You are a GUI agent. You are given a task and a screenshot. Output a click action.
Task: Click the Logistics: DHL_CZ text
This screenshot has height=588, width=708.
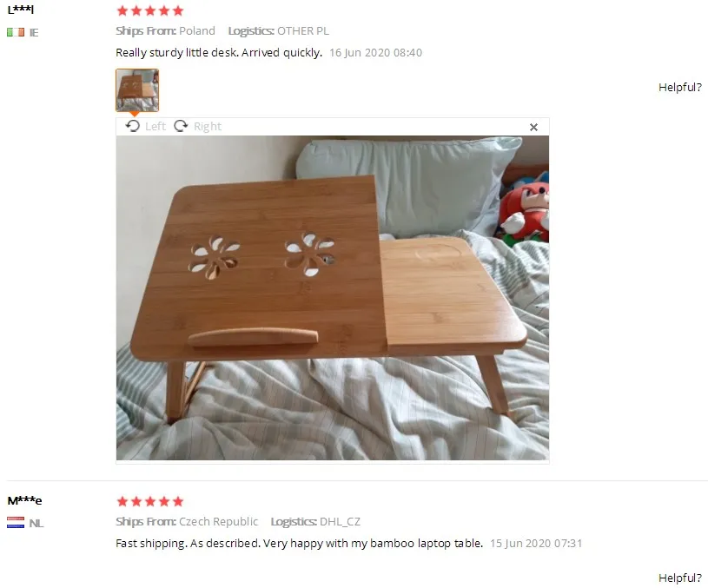(x=315, y=522)
